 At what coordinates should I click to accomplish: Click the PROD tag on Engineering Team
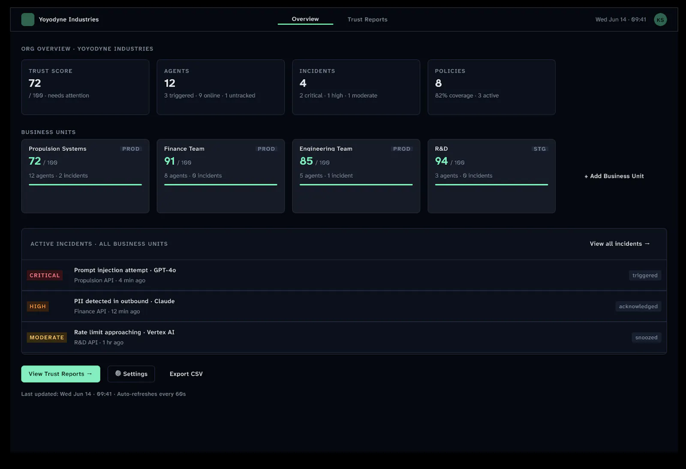click(x=402, y=149)
